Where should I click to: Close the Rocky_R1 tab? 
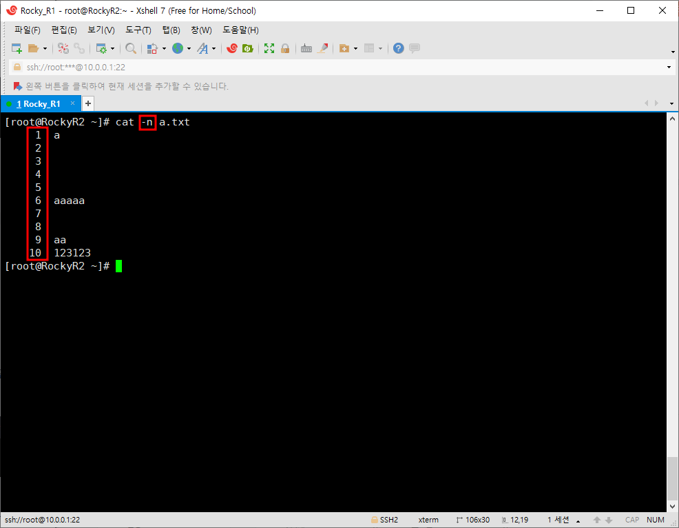pyautogui.click(x=73, y=103)
